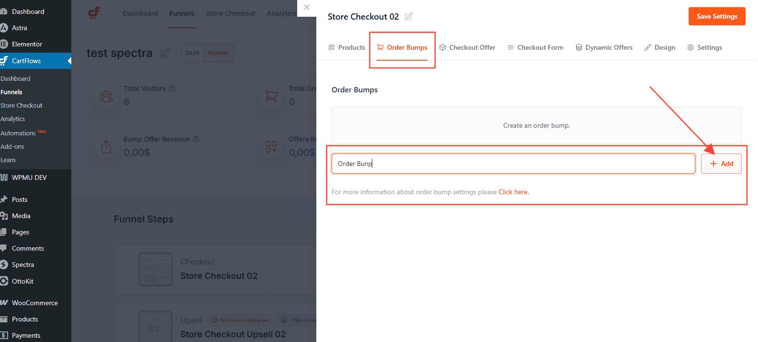Viewport: 758px width, 342px height.
Task: Open the Products tab in checkout settings
Action: [346, 47]
